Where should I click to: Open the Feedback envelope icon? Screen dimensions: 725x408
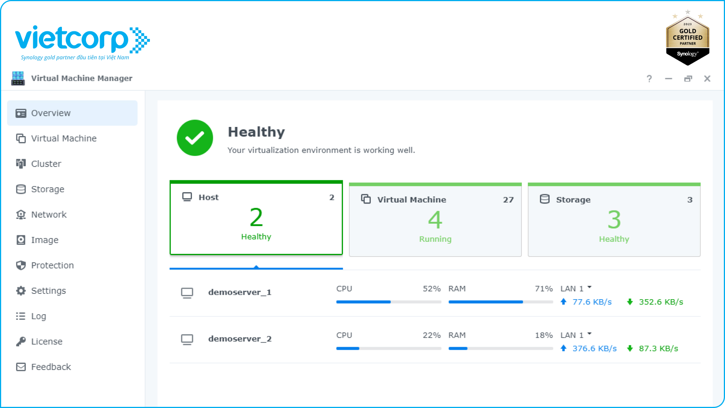[x=21, y=367]
